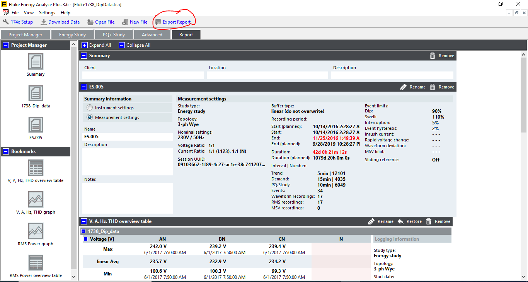Click the ES.005 Description text area
The height and width of the screenshot is (282, 528).
click(x=128, y=162)
